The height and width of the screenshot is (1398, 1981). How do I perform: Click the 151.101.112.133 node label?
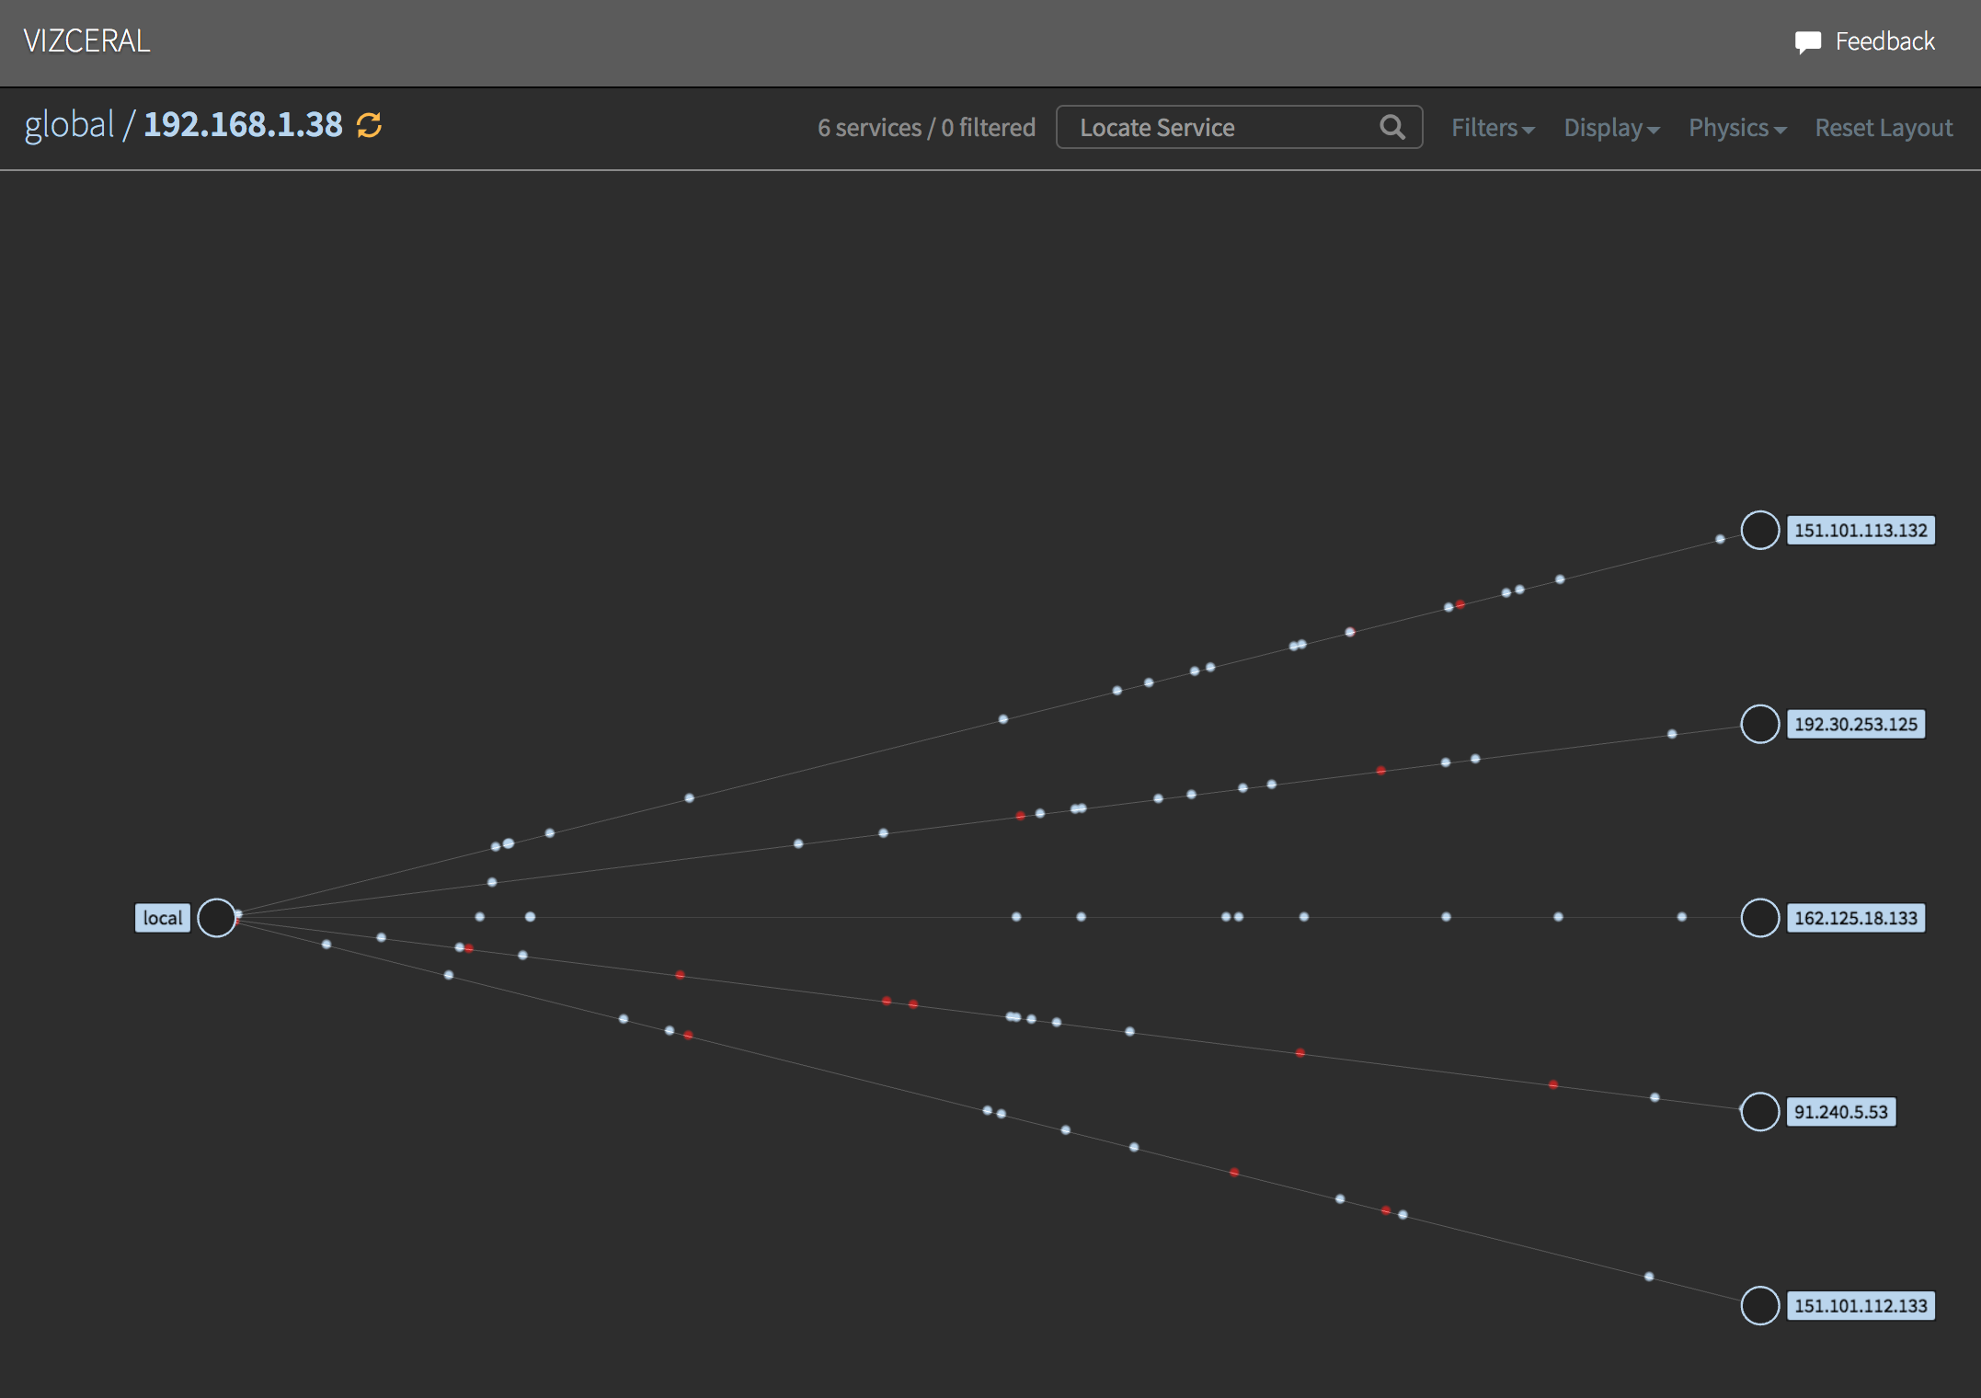click(1860, 1306)
